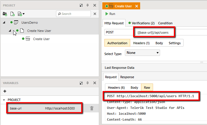Collapse the UsersDemo tree node

(x=4, y=23)
